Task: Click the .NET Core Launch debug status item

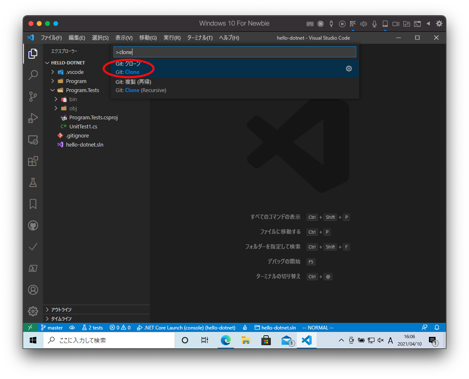Action: click(186, 327)
